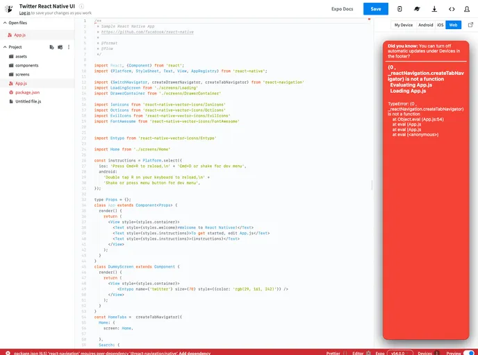Image resolution: width=478 pixels, height=355 pixels.
Task: Click the planet publish icon in header
Action: [417, 9]
